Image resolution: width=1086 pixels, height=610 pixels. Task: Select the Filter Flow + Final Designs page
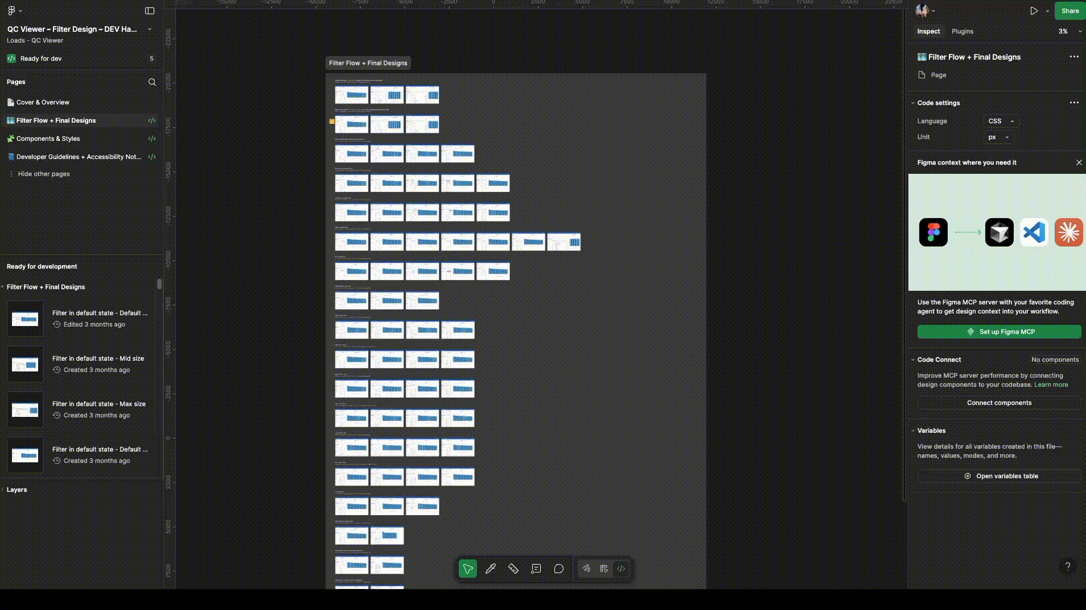click(81, 120)
